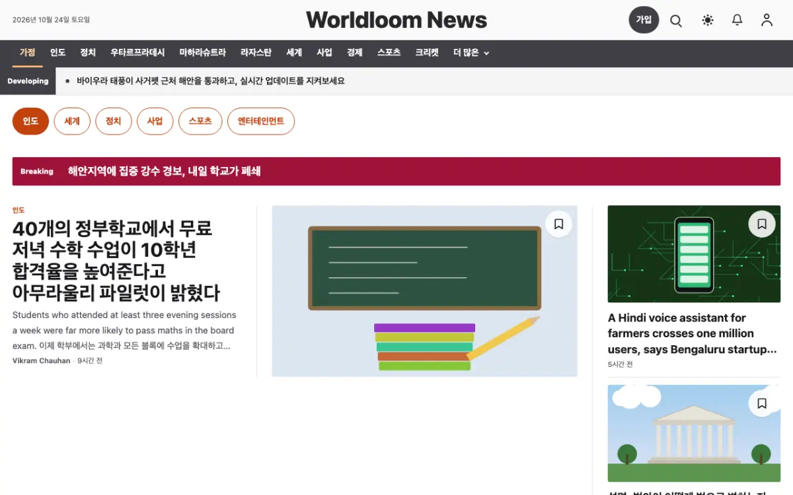Open 스포츠 in the navigation bar

(x=389, y=53)
